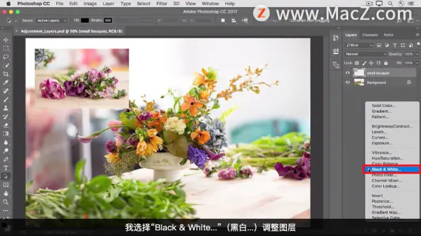This screenshot has height=236, width=421.
Task: Select the Move tool
Action: click(6, 40)
